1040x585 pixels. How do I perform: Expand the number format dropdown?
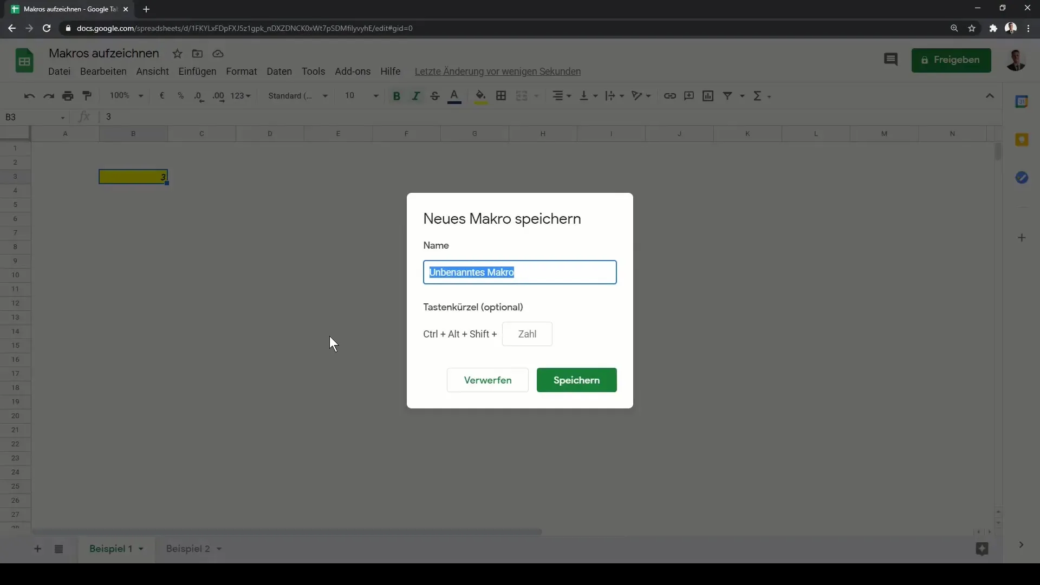click(x=242, y=95)
